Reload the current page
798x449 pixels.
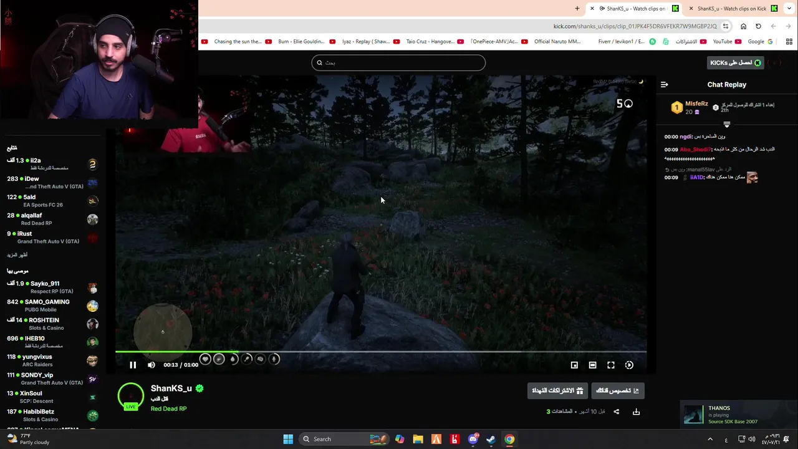pos(758,26)
